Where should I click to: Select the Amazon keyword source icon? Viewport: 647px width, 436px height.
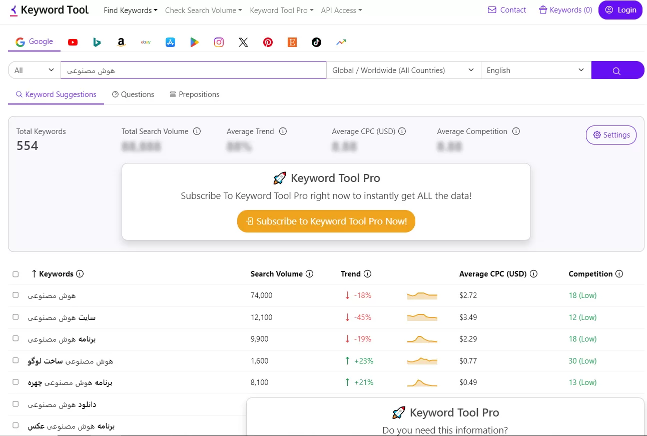click(x=121, y=42)
